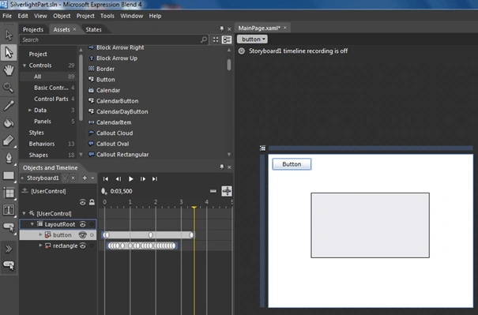Click the timeline zoom slider control

coord(213,191)
